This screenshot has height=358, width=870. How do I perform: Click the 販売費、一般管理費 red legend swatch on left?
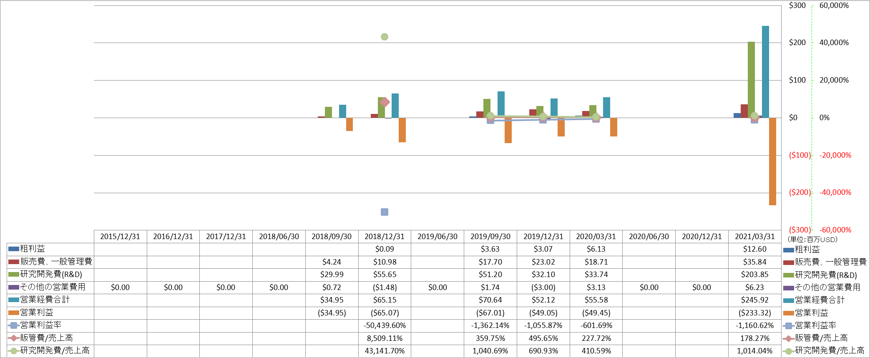[14, 262]
